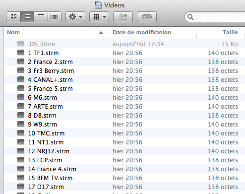
Task: Open the gear Action menu
Action: click(75, 17)
